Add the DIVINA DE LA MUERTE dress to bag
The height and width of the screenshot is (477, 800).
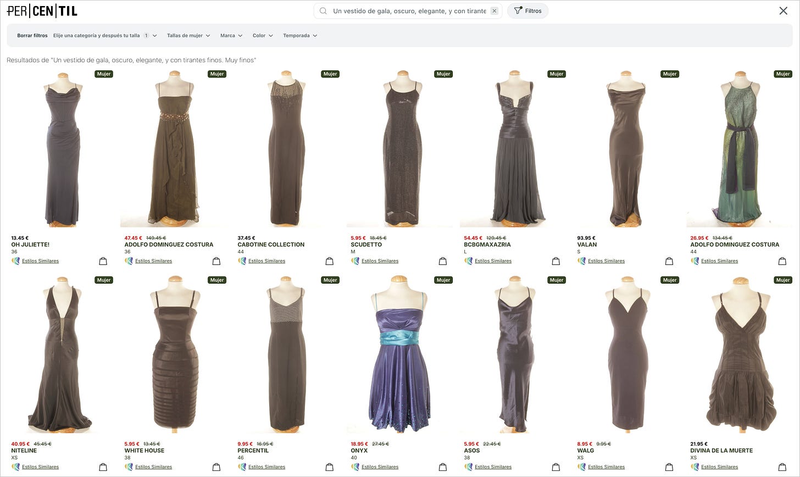point(782,467)
